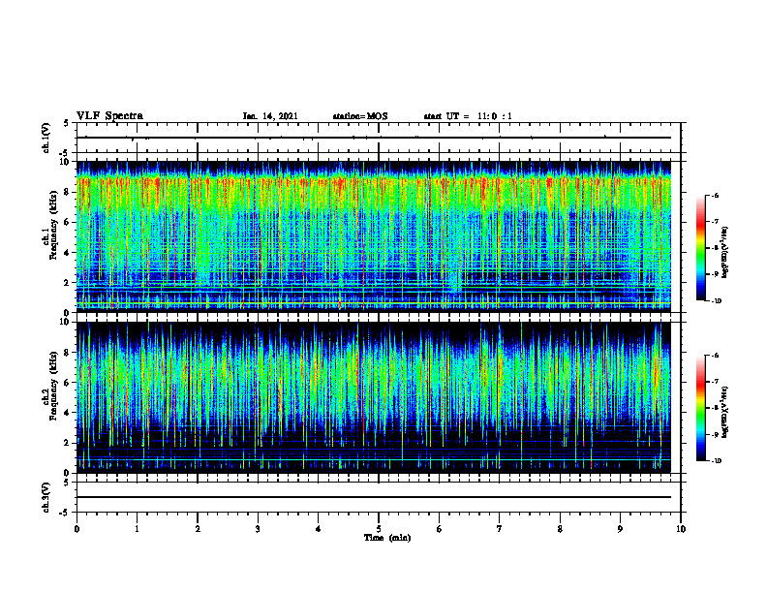Screen dimensions: 767x593
Task: Click the ch.1 frequency axis "2" tick
Action: click(67, 282)
